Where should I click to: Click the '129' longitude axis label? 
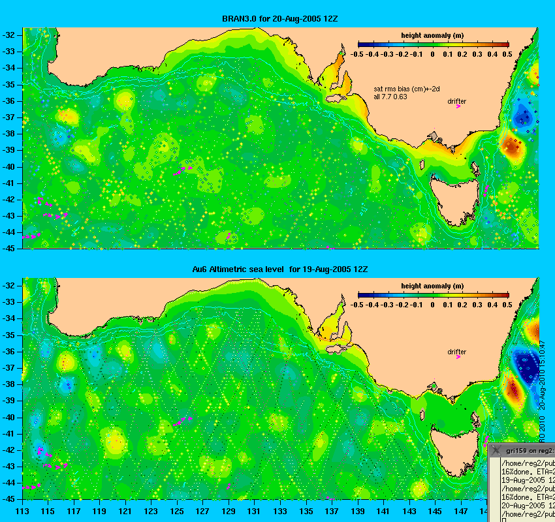pos(229,512)
